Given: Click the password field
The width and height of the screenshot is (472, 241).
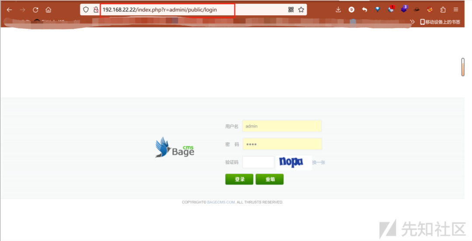Looking at the screenshot, I should (x=282, y=144).
